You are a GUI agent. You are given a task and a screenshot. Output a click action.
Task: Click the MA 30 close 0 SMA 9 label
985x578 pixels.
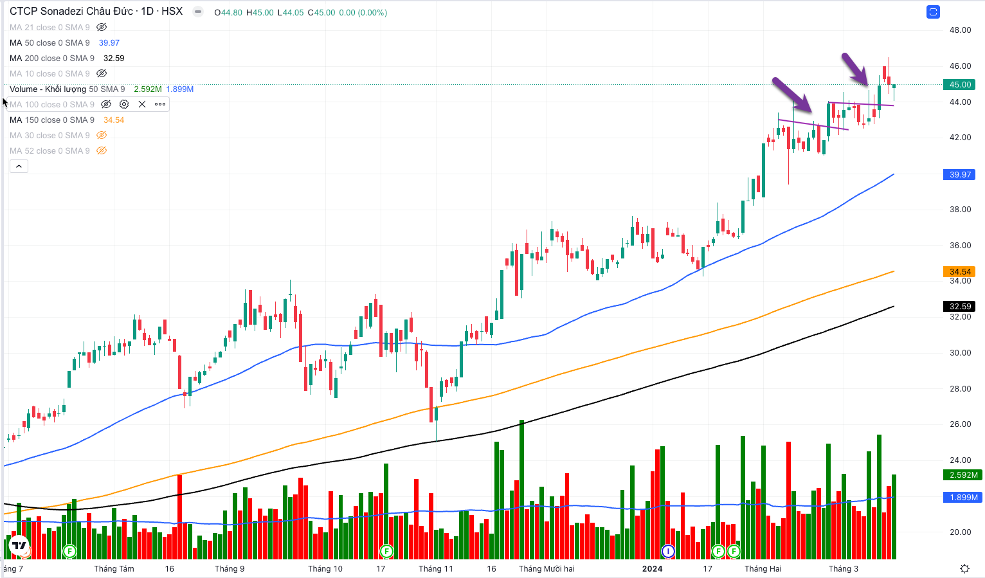[x=50, y=135]
